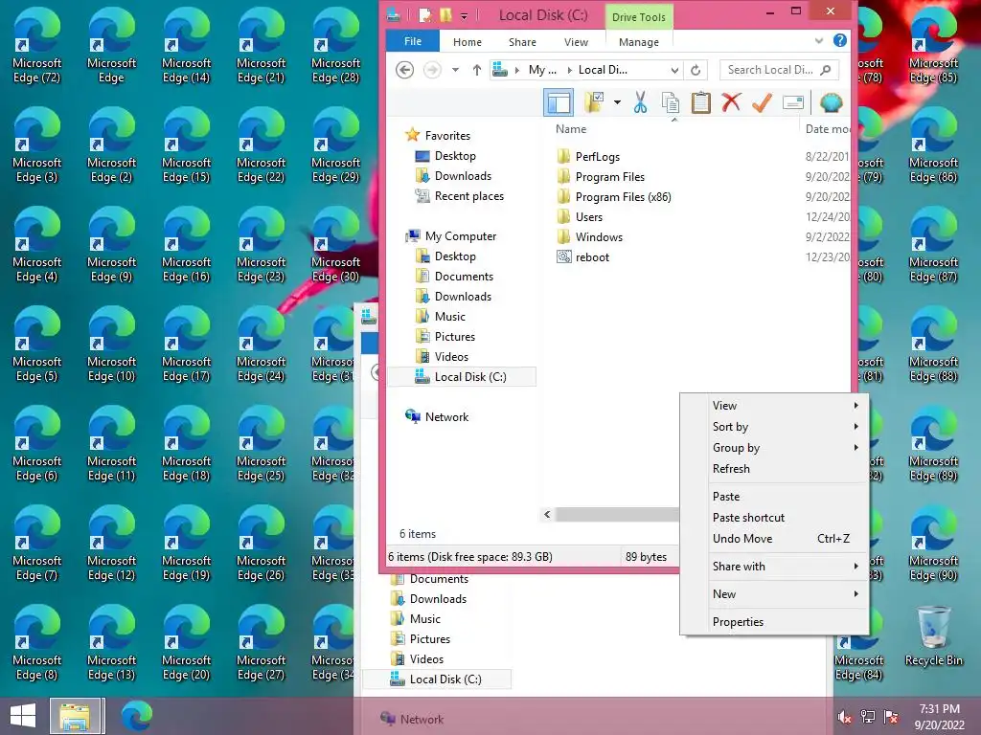This screenshot has width=981, height=735.
Task: Select Documents under My Computer in front window
Action: [x=454, y=277]
